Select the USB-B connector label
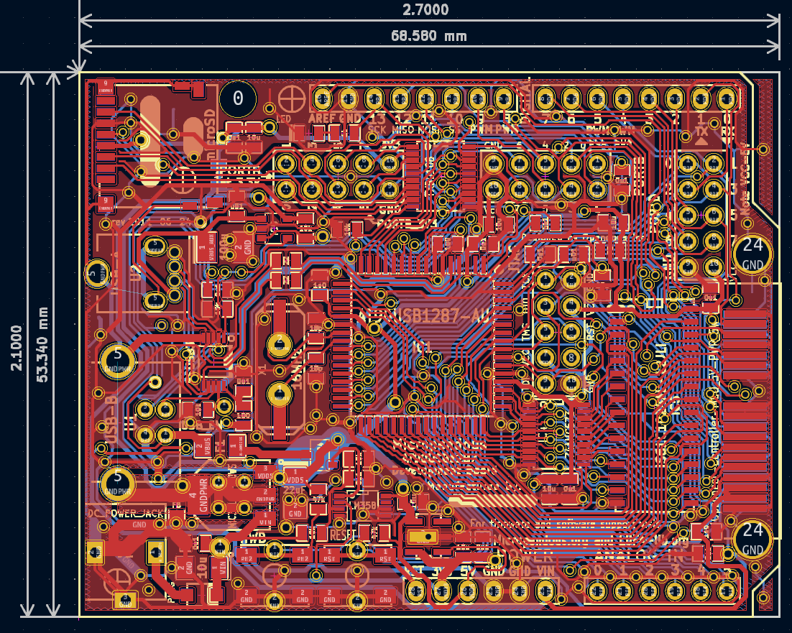792x633 pixels. pyautogui.click(x=111, y=418)
